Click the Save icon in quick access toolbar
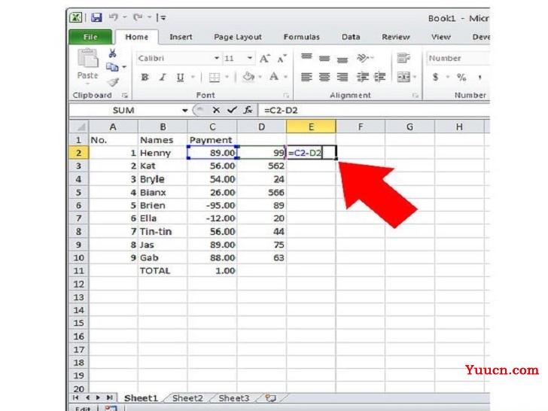Image resolution: width=548 pixels, height=411 pixels. coord(96,17)
